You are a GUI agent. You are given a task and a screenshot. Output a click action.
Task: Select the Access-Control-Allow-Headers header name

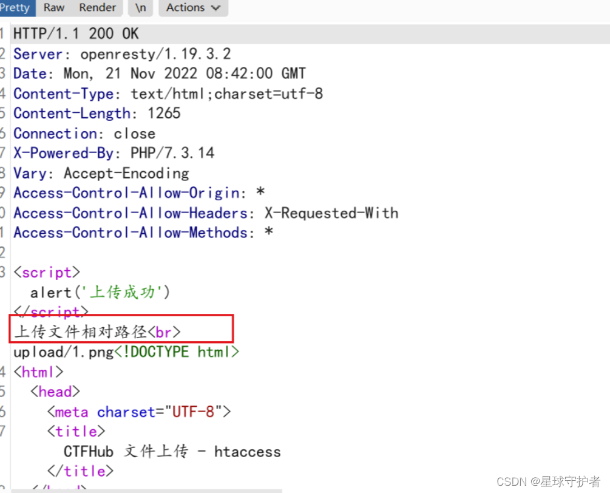130,213
